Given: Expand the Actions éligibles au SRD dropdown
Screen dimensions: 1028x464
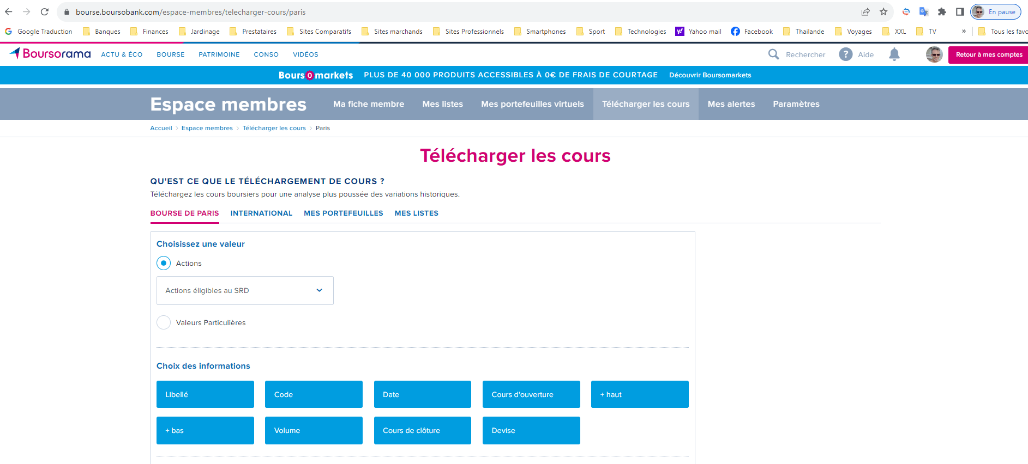Looking at the screenshot, I should point(245,290).
